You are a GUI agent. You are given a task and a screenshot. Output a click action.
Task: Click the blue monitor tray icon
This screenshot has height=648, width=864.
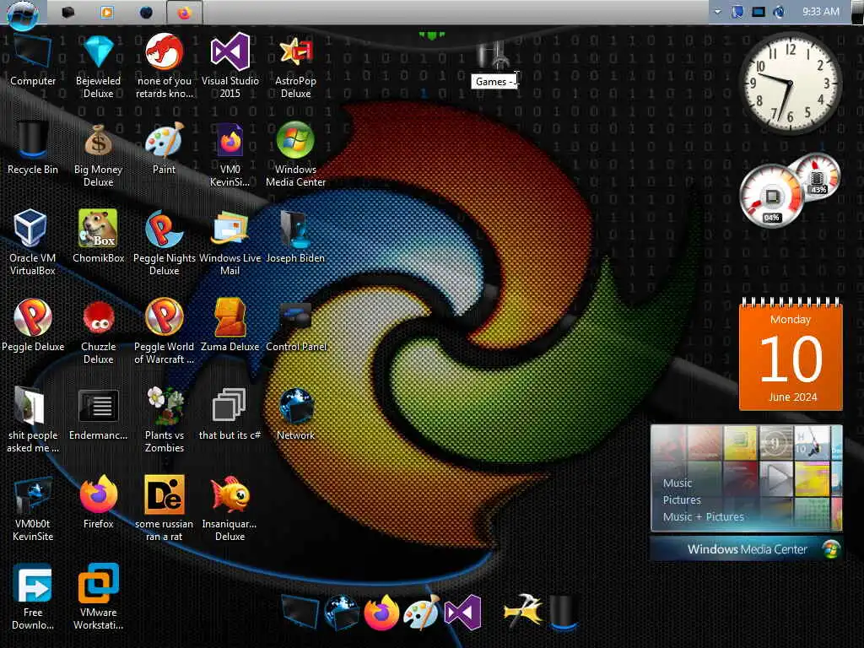coord(759,12)
